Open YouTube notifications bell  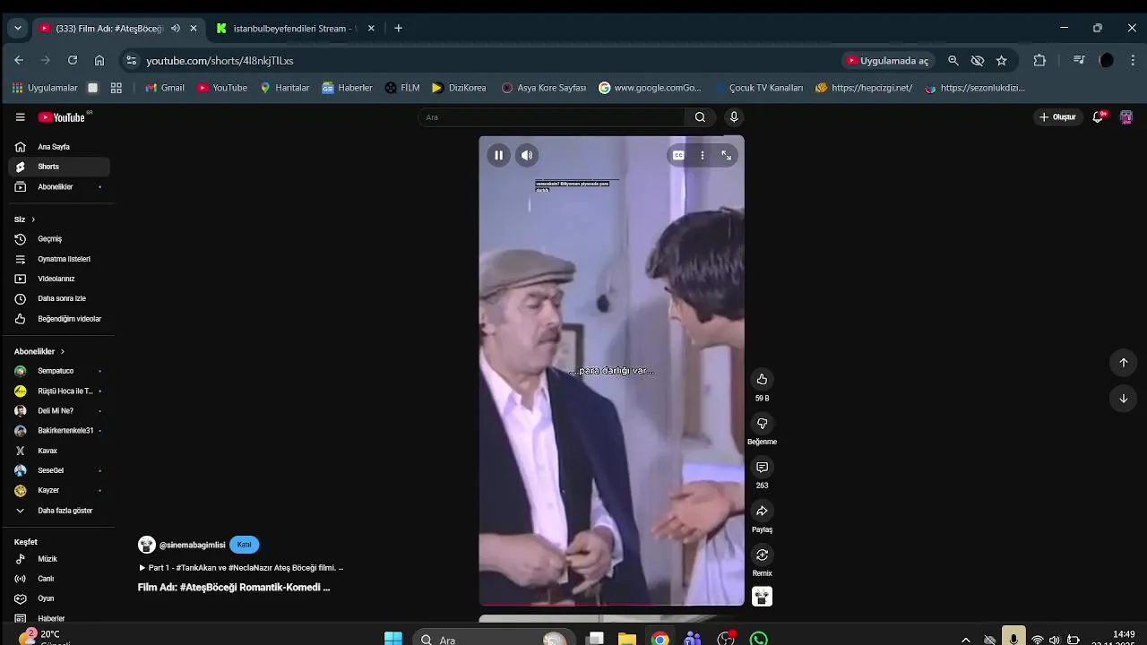point(1098,117)
